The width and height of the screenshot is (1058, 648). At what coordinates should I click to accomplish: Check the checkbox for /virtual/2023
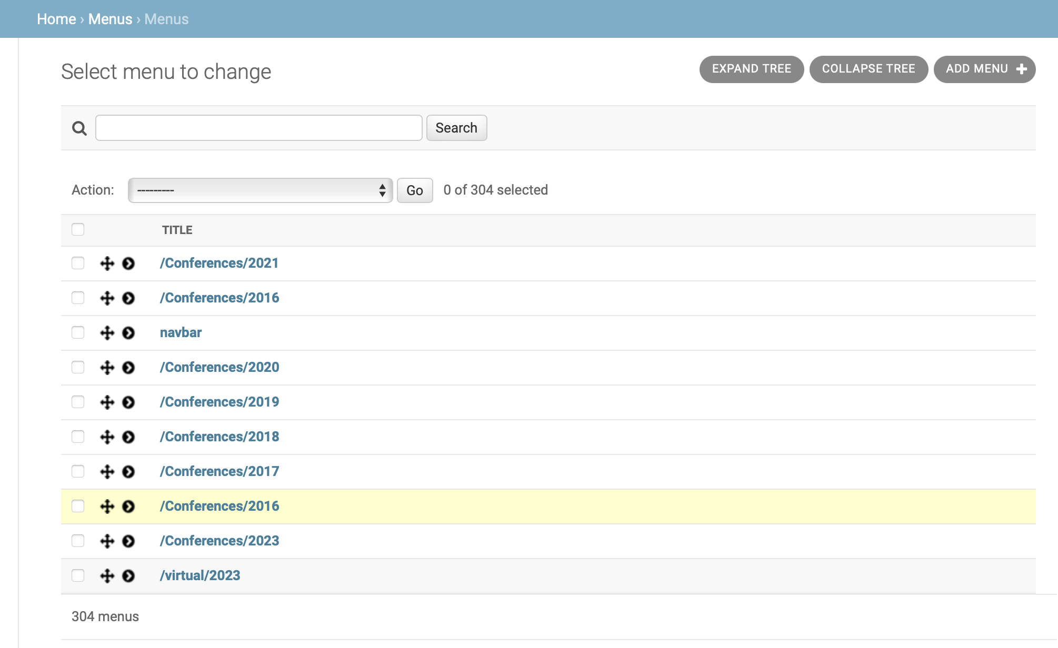click(78, 575)
